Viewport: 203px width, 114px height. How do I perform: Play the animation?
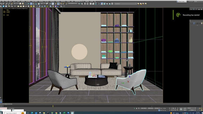pyautogui.click(x=173, y=108)
